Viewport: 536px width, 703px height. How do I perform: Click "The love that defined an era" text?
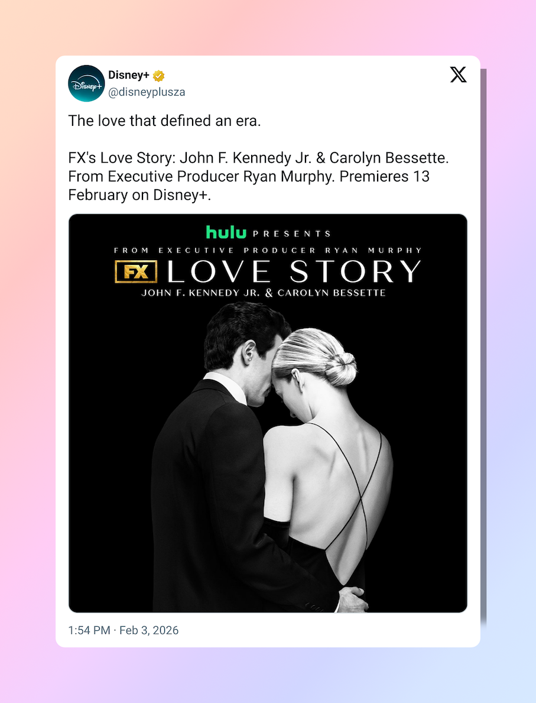[164, 121]
